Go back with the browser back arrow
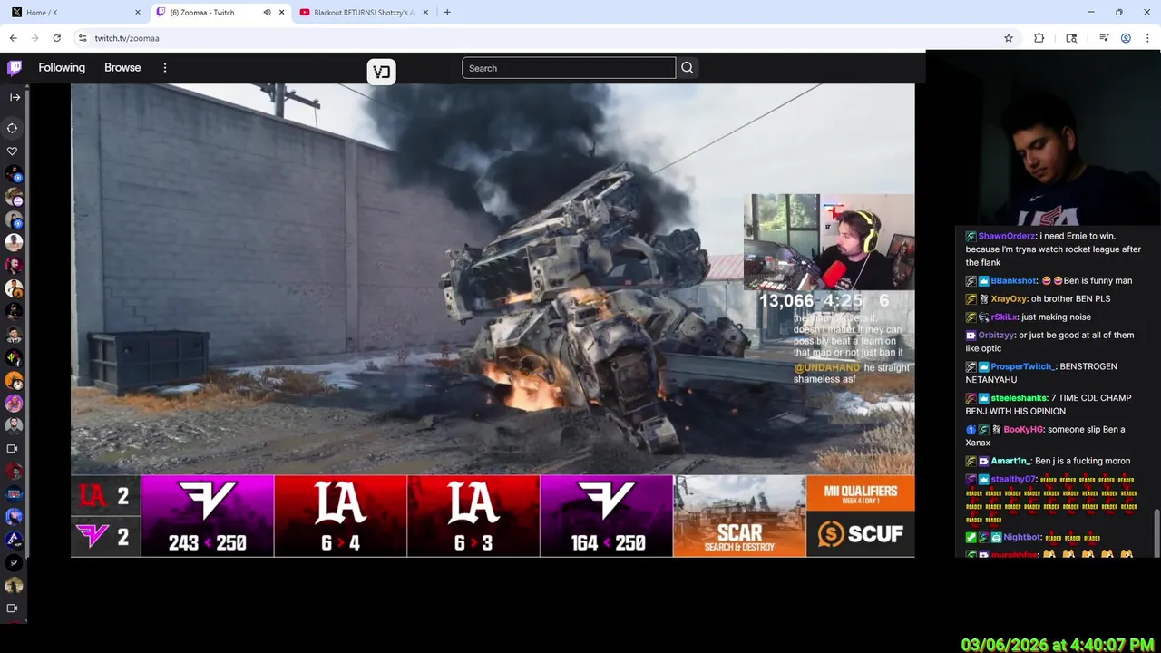This screenshot has width=1161, height=653. [13, 38]
